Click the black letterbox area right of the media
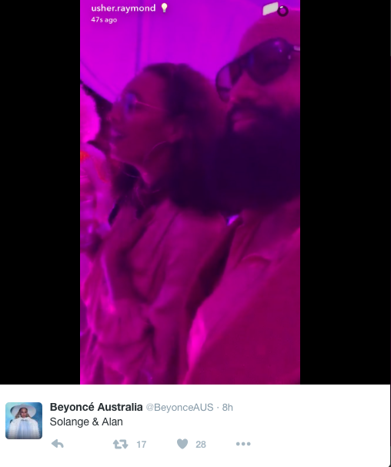 345,192
